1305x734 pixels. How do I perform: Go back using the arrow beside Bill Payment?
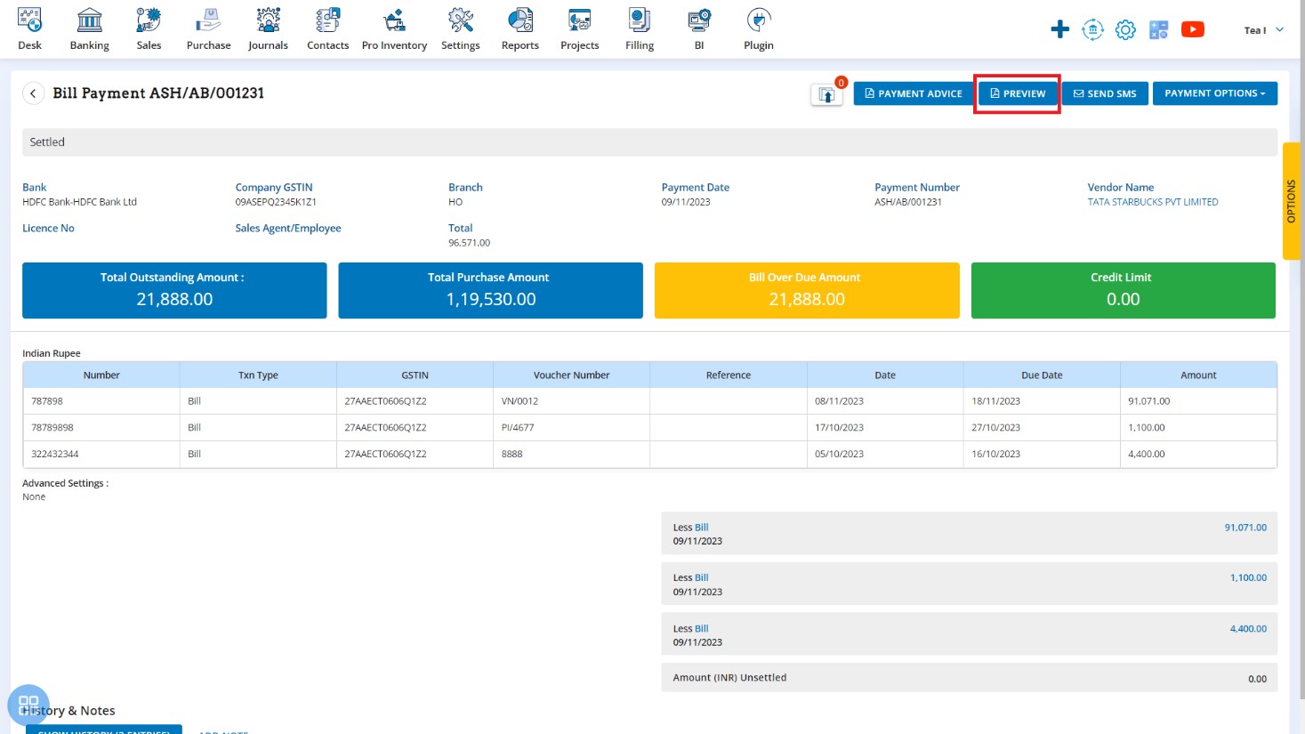pyautogui.click(x=33, y=93)
